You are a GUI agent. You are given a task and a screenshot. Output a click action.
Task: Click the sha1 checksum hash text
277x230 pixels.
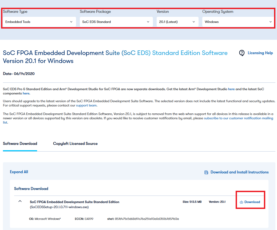tap(147, 219)
